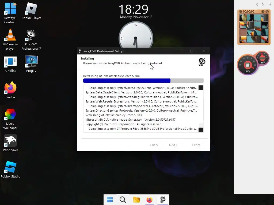Viewport: 274px width, 205px height.
Task: Go to next gadget page arrow
Action: 263,4
